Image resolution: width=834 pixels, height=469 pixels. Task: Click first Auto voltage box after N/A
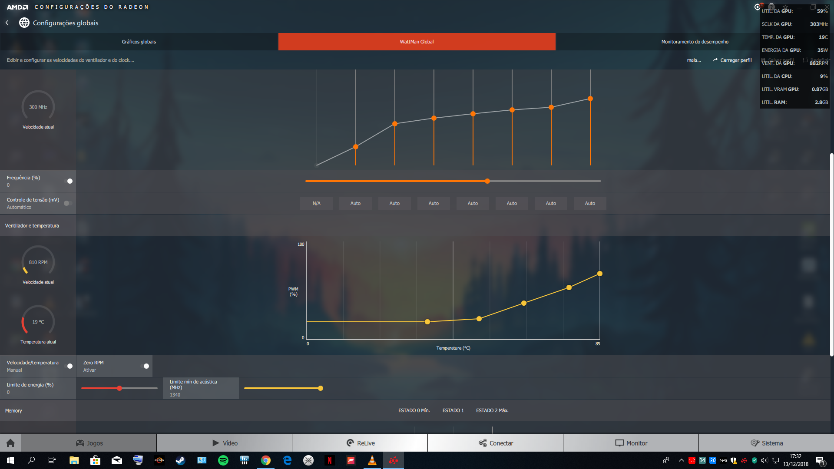[355, 203]
